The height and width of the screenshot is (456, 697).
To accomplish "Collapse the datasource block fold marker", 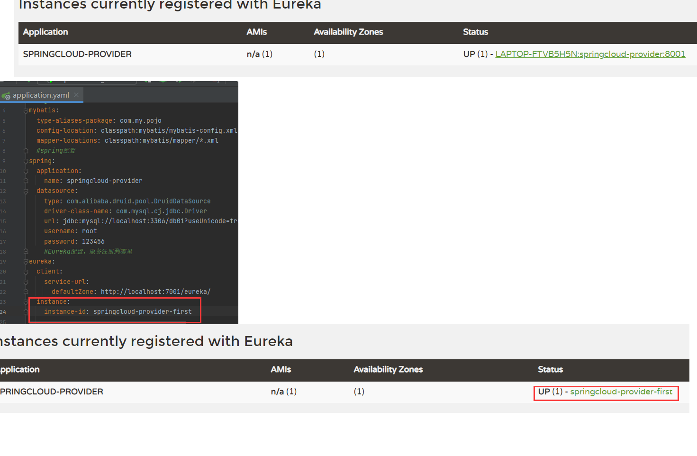I will (x=26, y=191).
